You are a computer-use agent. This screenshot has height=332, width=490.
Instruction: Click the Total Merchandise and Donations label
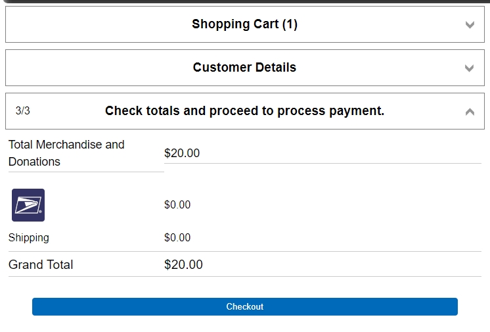coord(66,153)
